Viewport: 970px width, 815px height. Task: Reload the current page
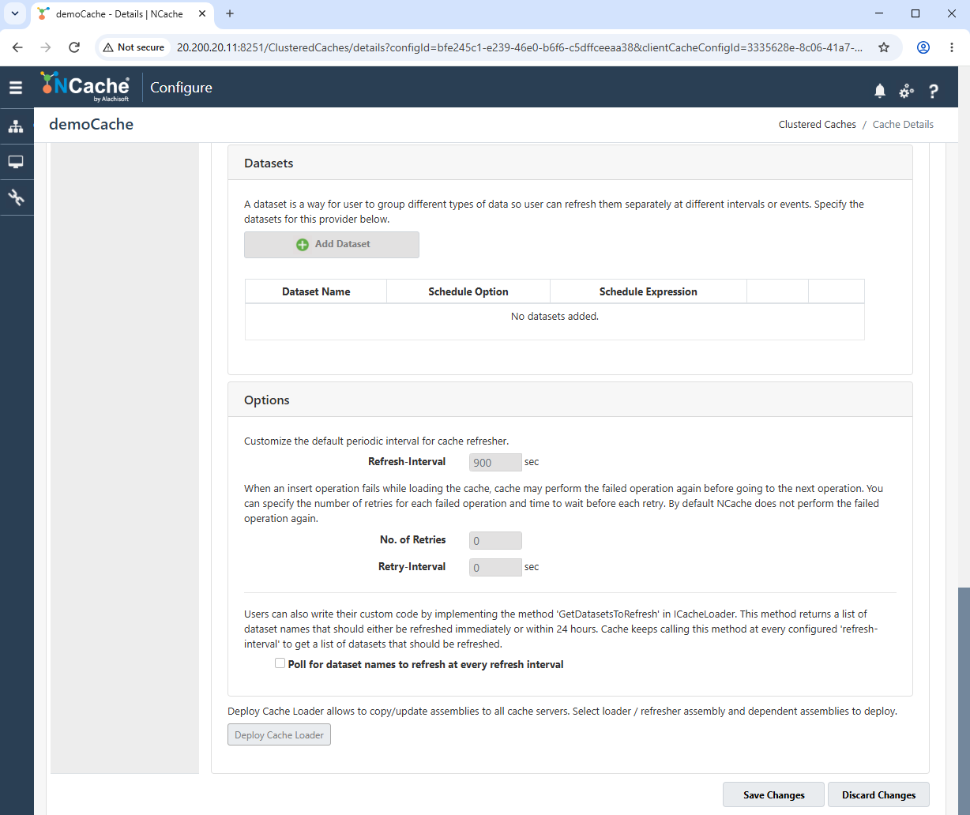coord(74,47)
